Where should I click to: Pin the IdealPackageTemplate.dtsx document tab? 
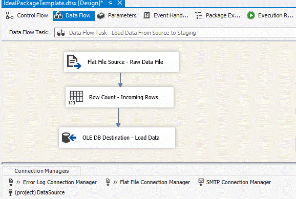tap(111, 3)
